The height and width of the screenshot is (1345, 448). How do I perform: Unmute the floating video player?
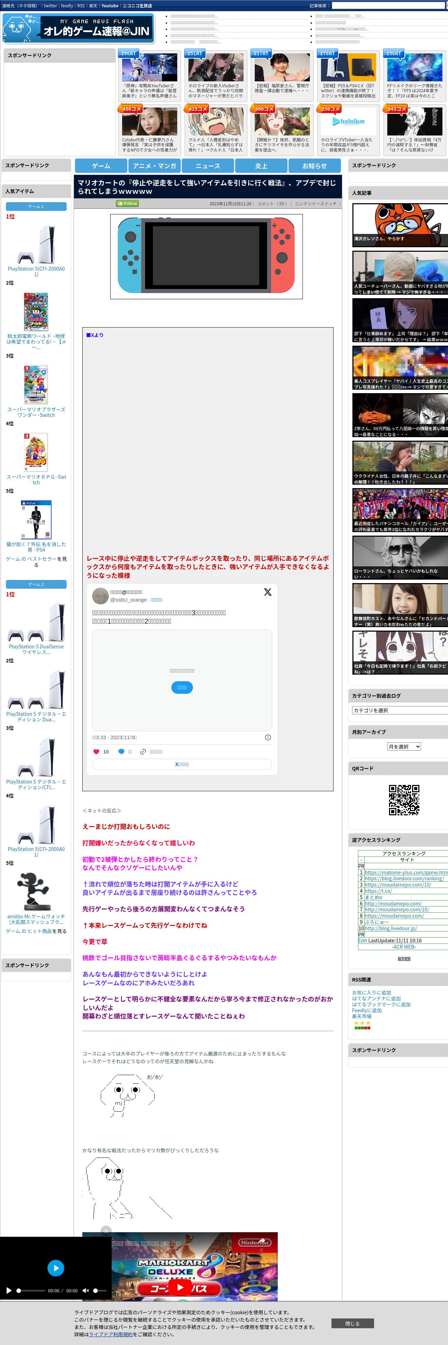pos(85,1290)
